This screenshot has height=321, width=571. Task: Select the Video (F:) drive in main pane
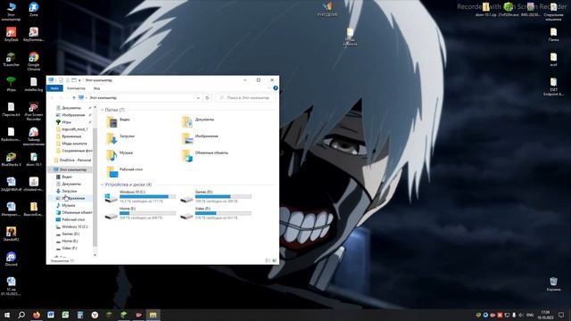point(216,213)
